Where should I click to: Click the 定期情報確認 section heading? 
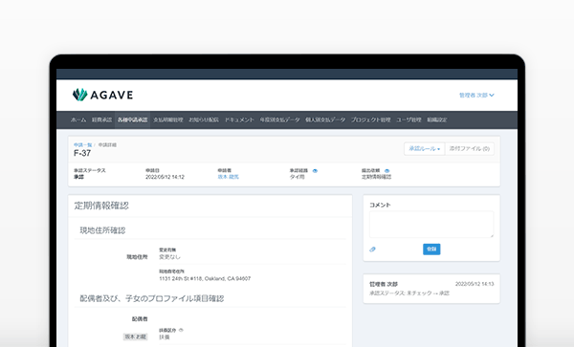click(x=101, y=206)
